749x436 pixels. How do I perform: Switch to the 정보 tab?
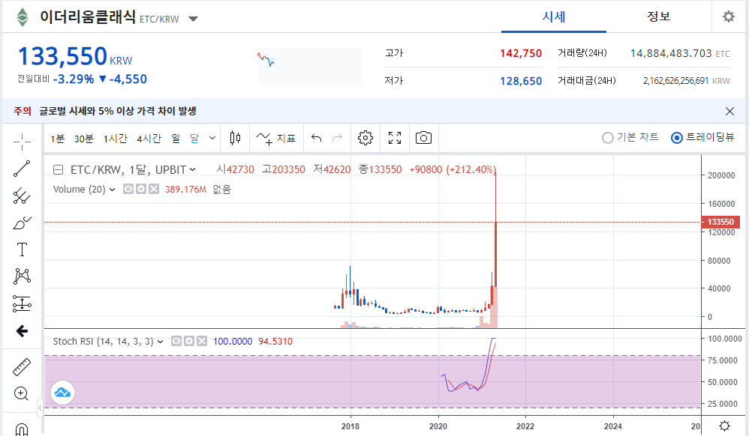[x=659, y=16]
